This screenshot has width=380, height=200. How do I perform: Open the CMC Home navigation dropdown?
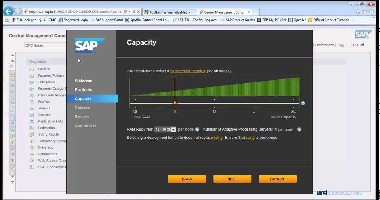pyautogui.click(x=46, y=45)
